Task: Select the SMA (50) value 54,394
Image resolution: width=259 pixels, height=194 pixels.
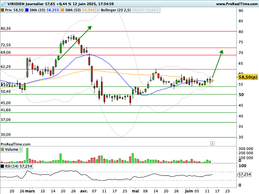Action: pos(88,10)
